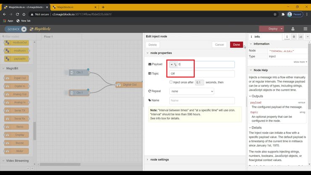Reload the browser page
This screenshot has width=311, height=175.
[x=18, y=14]
